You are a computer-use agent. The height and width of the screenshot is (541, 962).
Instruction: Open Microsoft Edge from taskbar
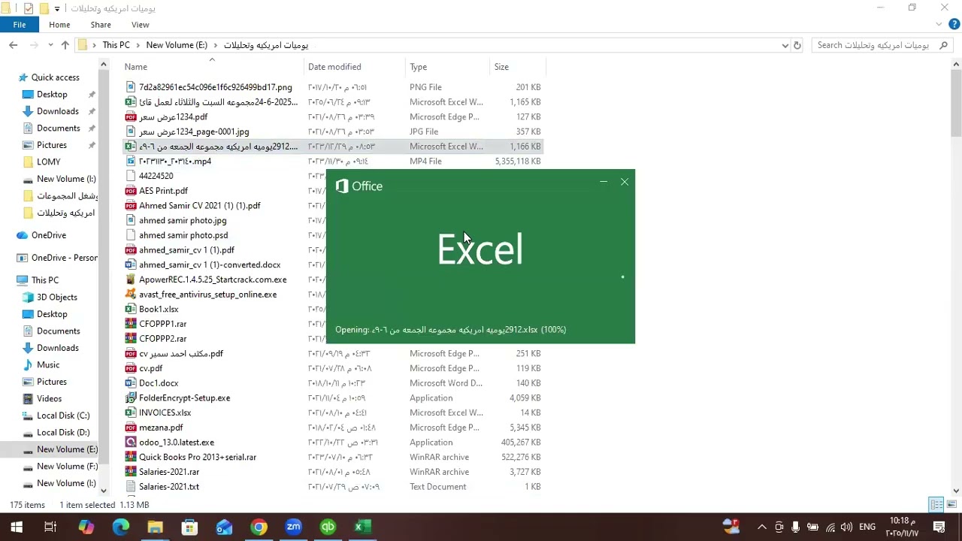[x=120, y=527]
